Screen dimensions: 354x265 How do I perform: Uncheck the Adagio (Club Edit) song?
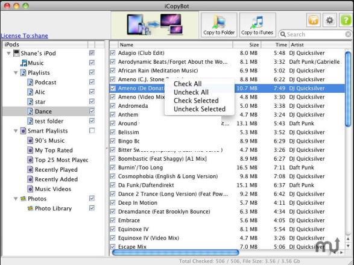click(113, 53)
